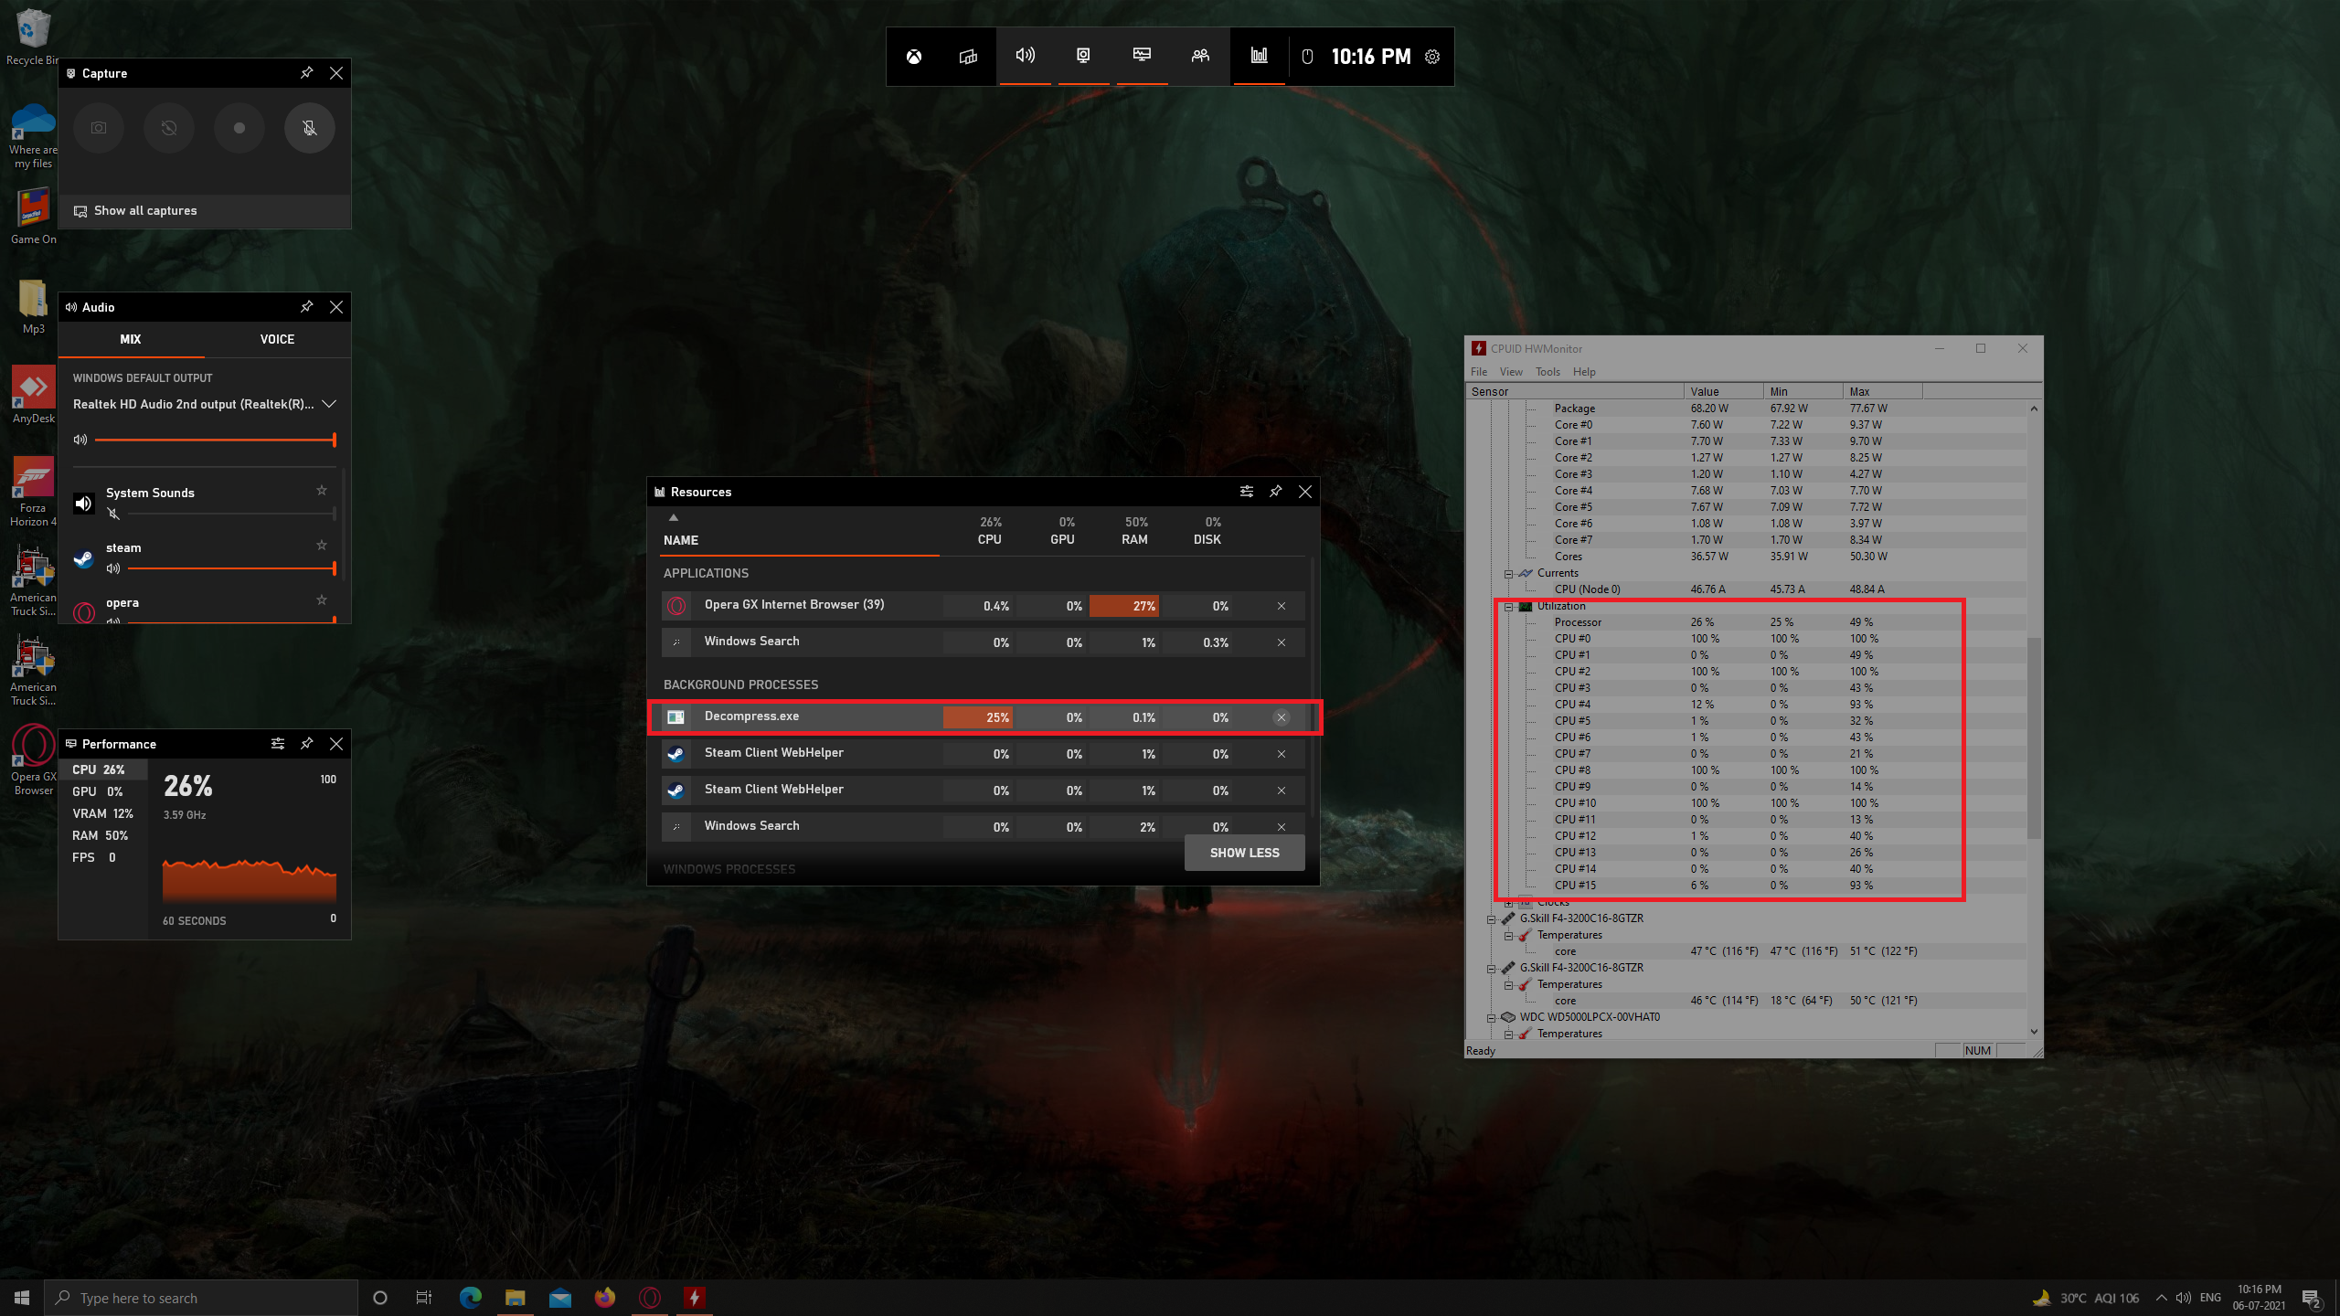Viewport: 2340px width, 1316px height.
Task: Click the SHOW LESS button in Resources
Action: (x=1245, y=853)
